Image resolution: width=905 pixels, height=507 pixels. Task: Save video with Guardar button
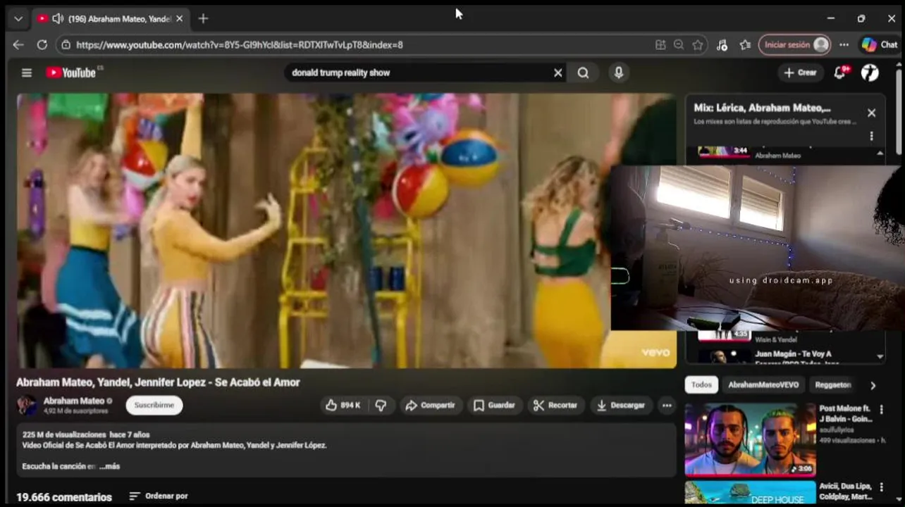(494, 405)
